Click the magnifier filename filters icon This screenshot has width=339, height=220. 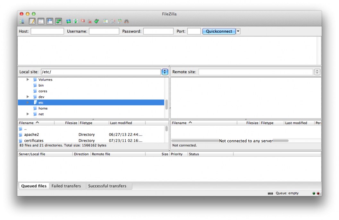coord(113,21)
